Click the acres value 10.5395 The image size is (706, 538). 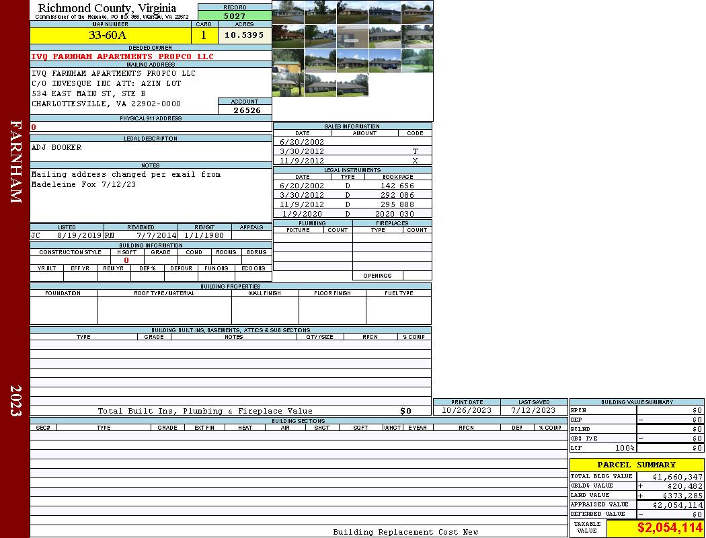click(244, 36)
